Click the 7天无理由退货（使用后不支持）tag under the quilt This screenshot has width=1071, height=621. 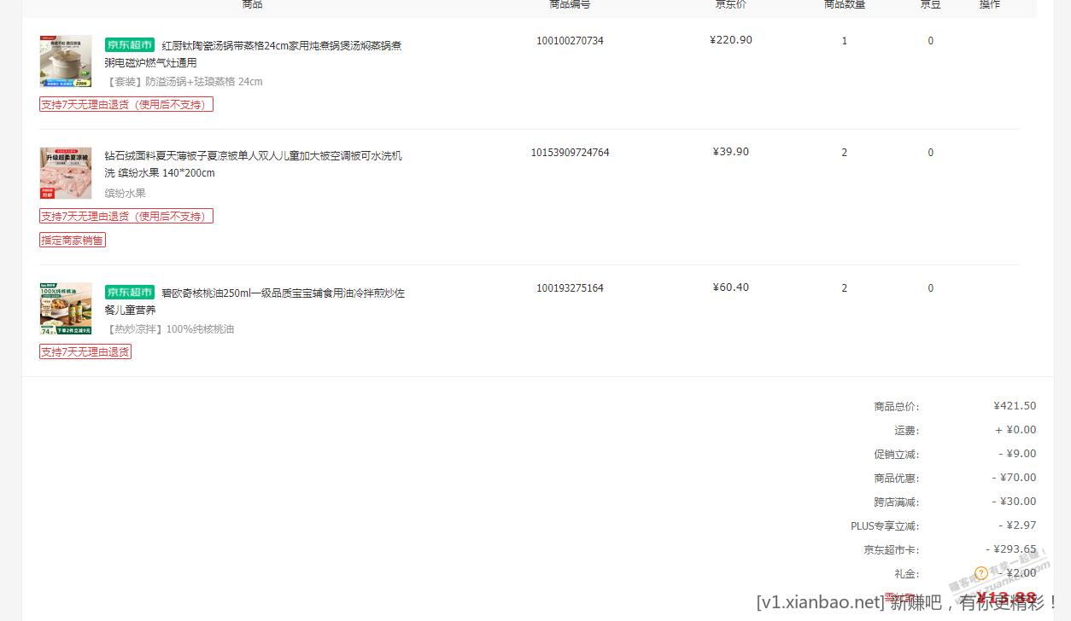click(x=126, y=216)
